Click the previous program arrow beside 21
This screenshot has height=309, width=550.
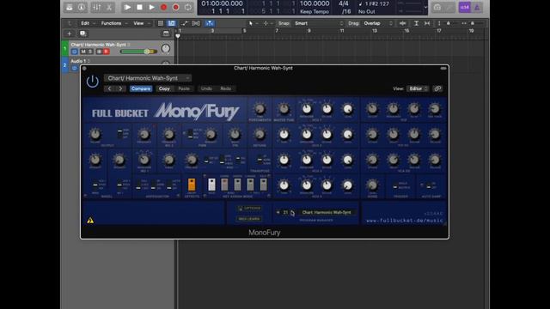pos(278,212)
